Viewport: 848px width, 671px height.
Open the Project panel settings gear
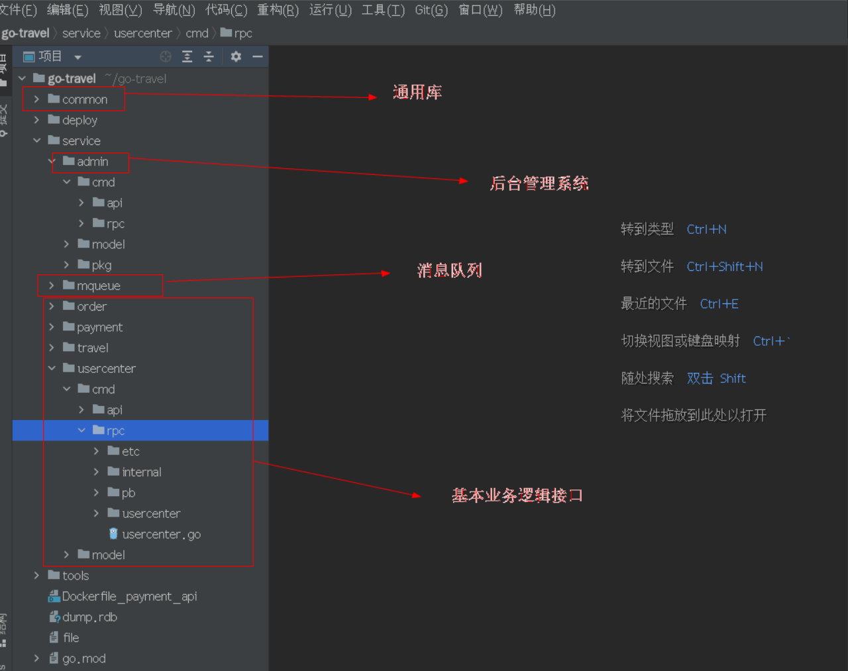tap(235, 56)
